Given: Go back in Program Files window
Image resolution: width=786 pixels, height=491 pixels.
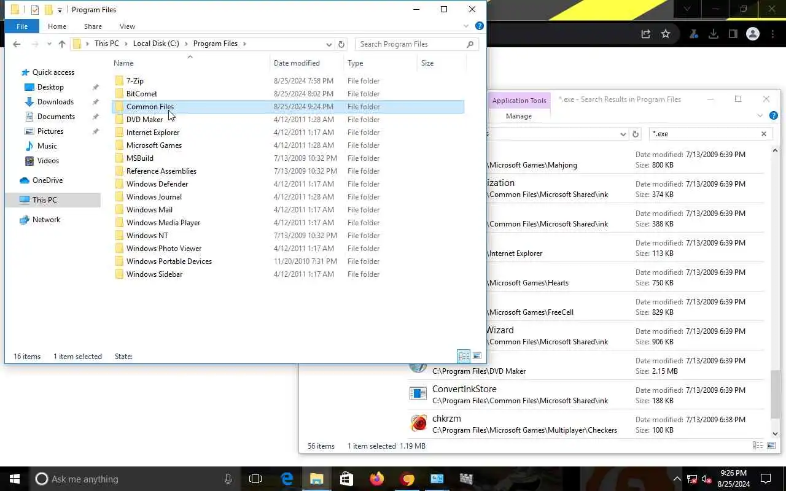Looking at the screenshot, I should [x=17, y=44].
